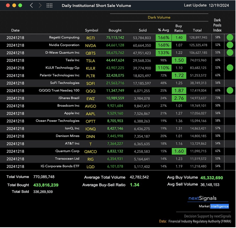Image resolution: width=236 pixels, height=228 pixels.
Task: Open the grid launcher icon
Action: click(49, 6)
